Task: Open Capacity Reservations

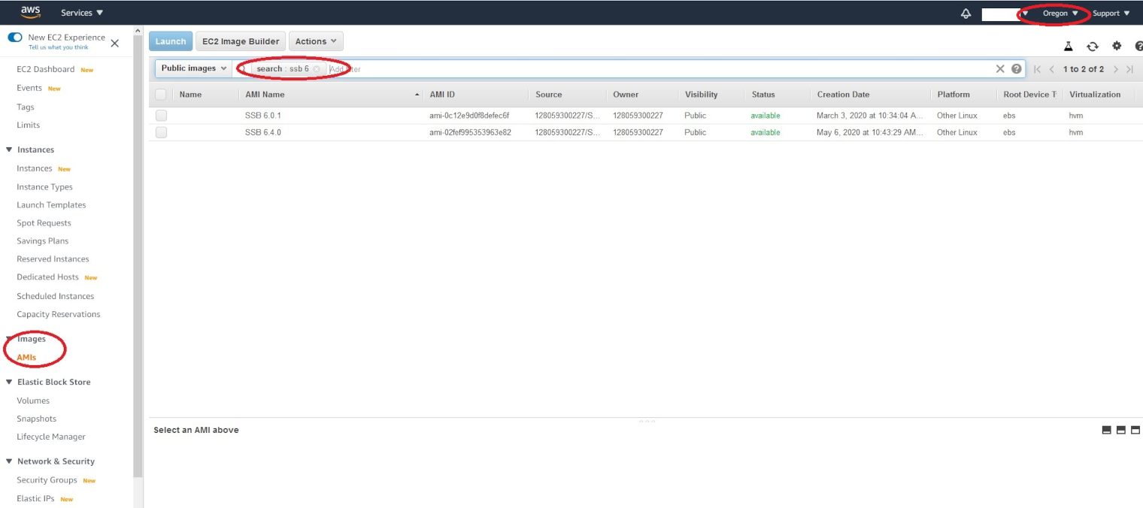Action: (59, 314)
